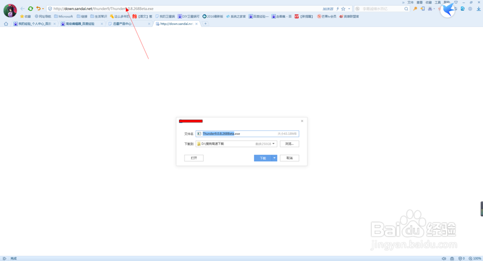The width and height of the screenshot is (483, 261).
Task: Click the 加速器 accelerator label in the address bar
Action: point(328,9)
